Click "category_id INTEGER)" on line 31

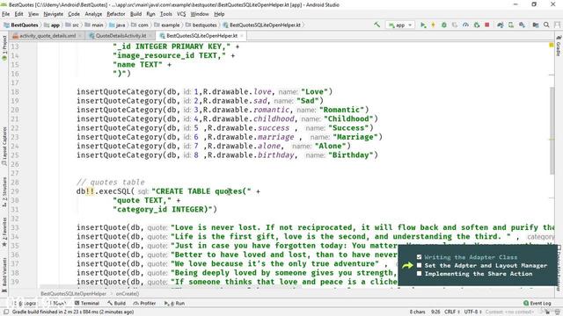tap(163, 210)
